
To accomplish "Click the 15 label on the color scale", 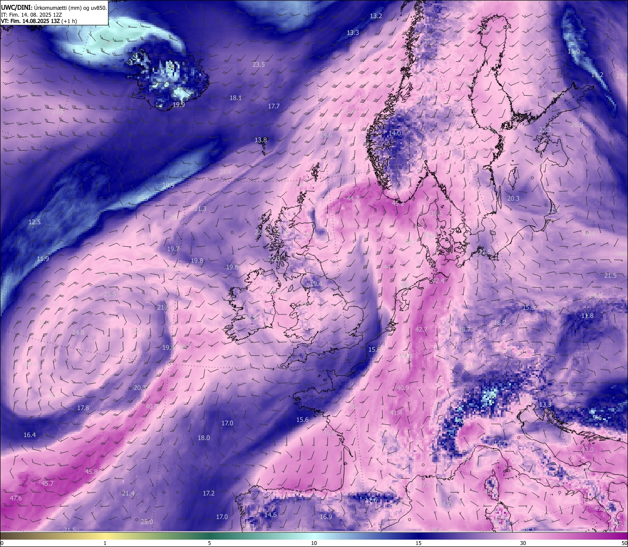I will tap(419, 543).
